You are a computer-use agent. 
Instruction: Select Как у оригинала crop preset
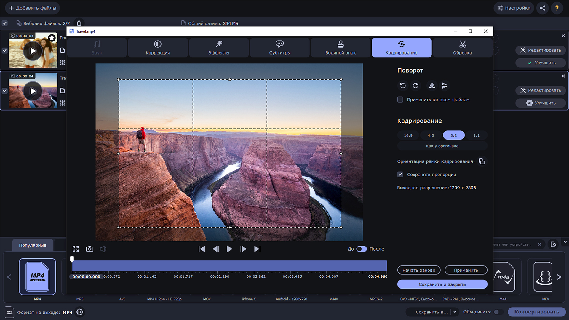click(x=442, y=146)
